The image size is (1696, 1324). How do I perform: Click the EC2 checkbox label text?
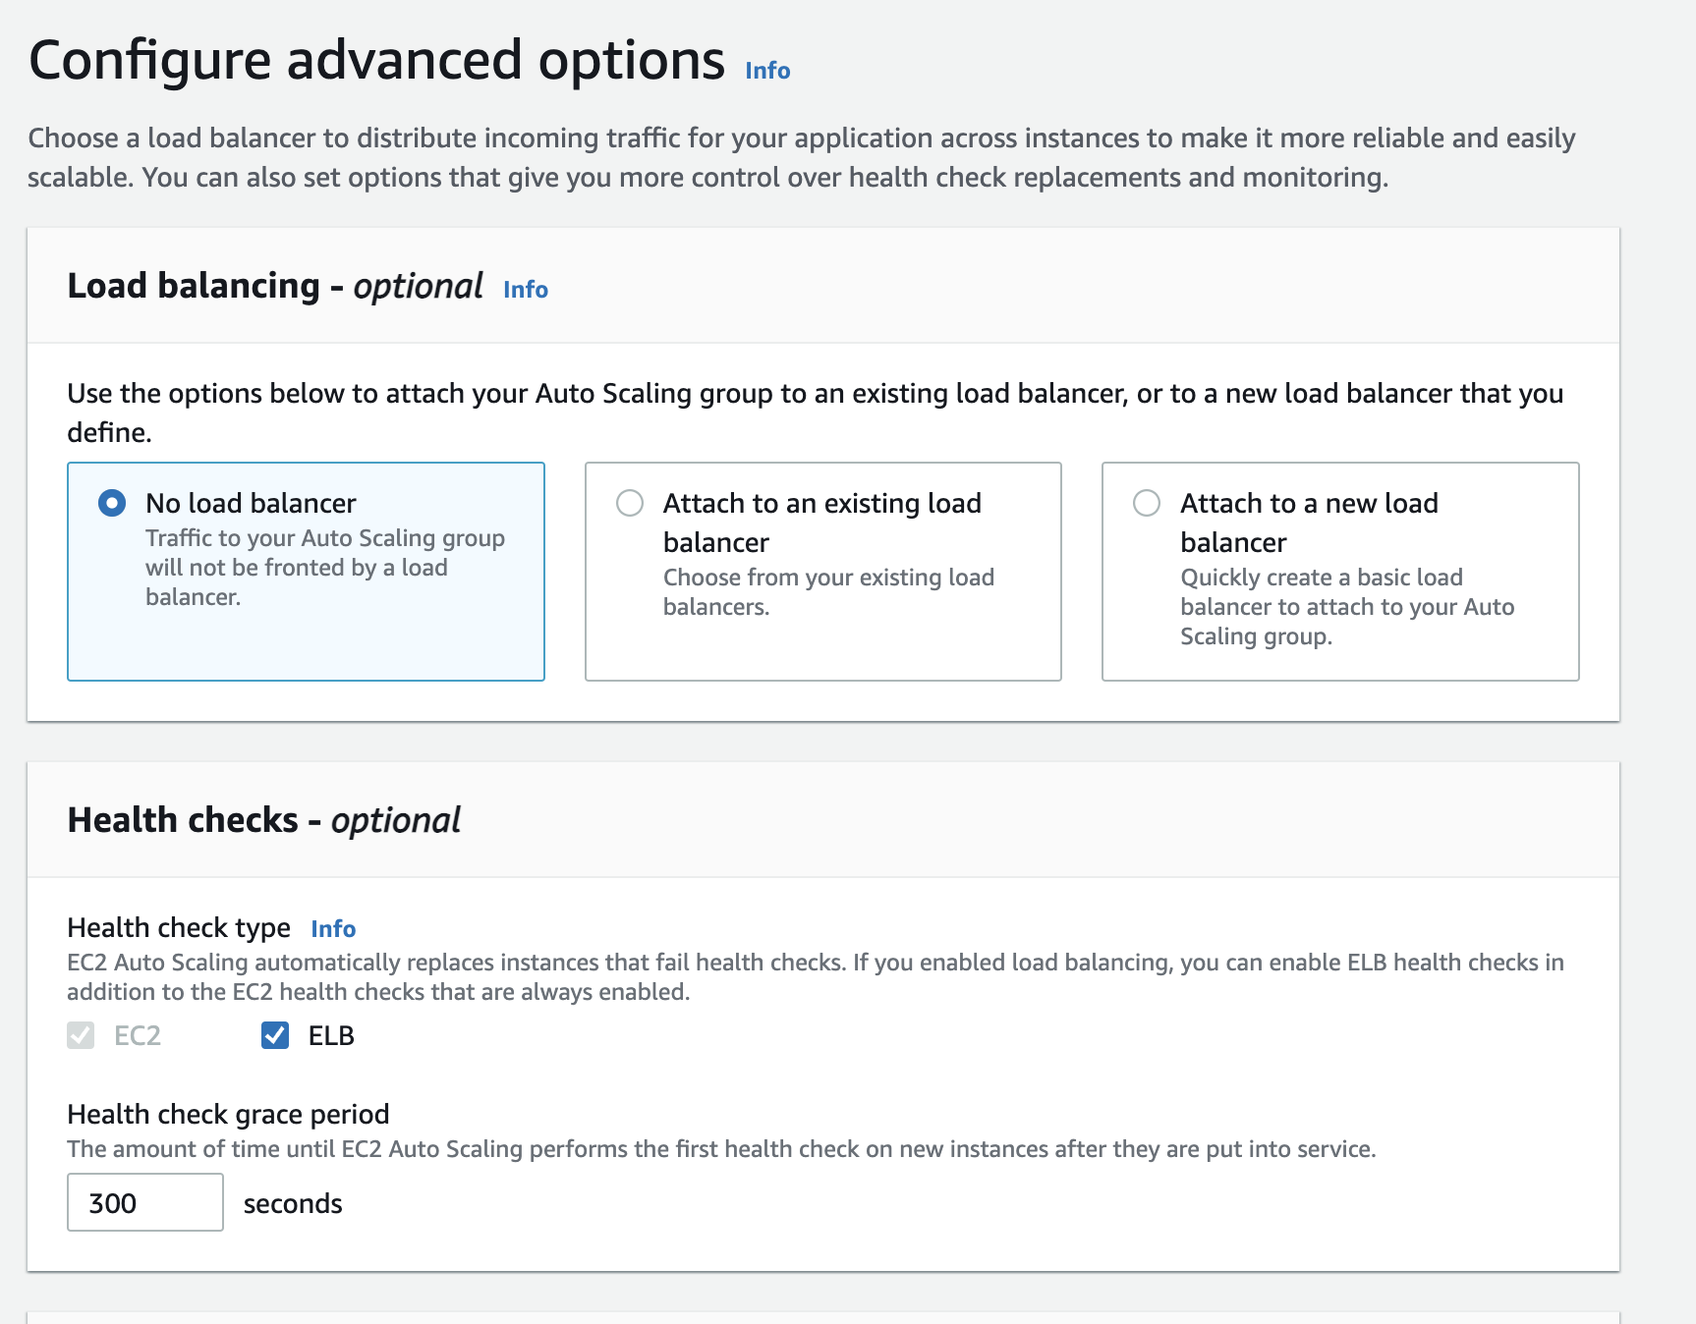click(138, 1036)
